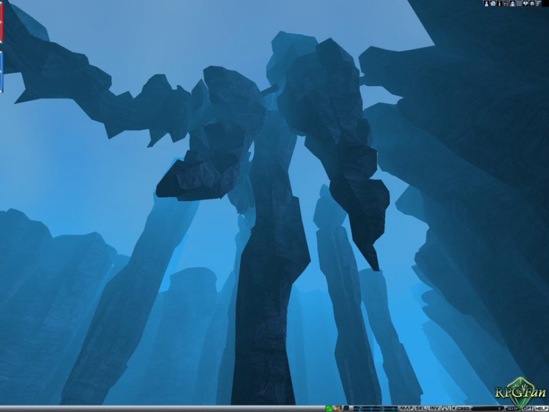The image size is (549, 412).
Task: Click the credits amount field showing 0
Action: pyautogui.click(x=488, y=409)
